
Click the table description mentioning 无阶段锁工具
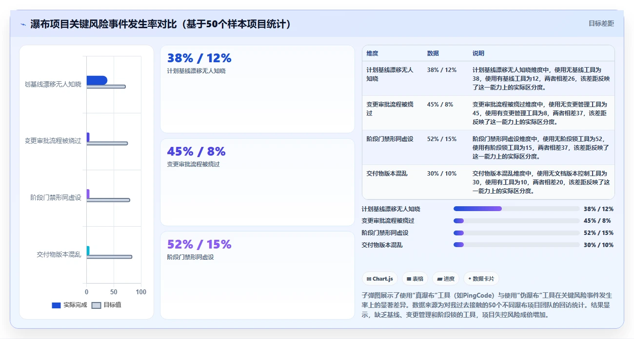pyautogui.click(x=541, y=147)
